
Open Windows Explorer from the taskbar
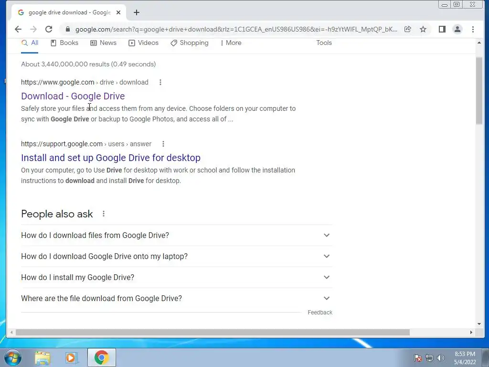(43, 358)
